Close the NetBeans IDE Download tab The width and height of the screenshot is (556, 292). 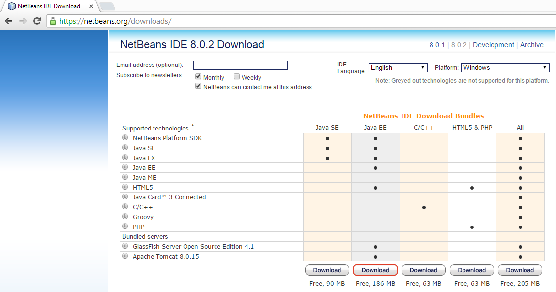[91, 6]
